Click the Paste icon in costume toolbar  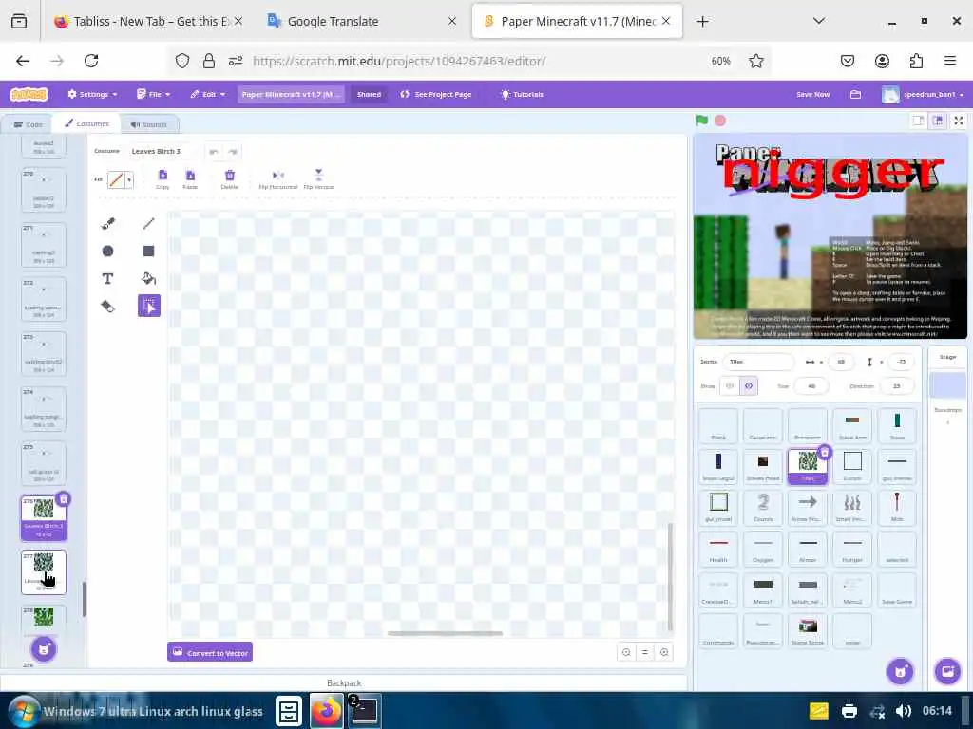click(x=190, y=178)
